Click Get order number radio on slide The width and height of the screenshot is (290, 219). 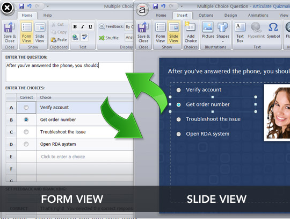[x=178, y=105]
